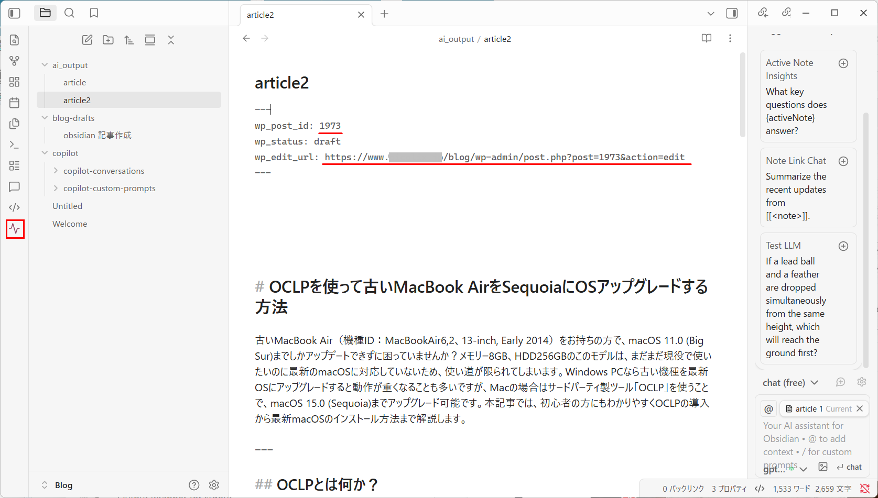878x498 pixels.
Task: Click the wp_edit_url link
Action: [504, 157]
